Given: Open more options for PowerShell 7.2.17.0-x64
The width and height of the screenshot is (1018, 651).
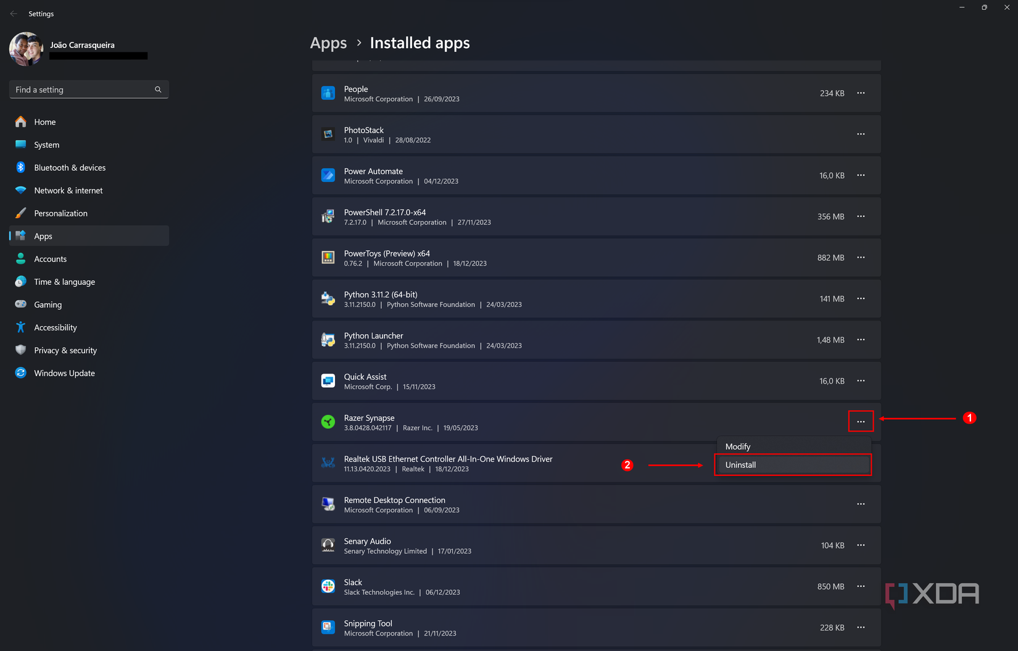Looking at the screenshot, I should coord(861,216).
